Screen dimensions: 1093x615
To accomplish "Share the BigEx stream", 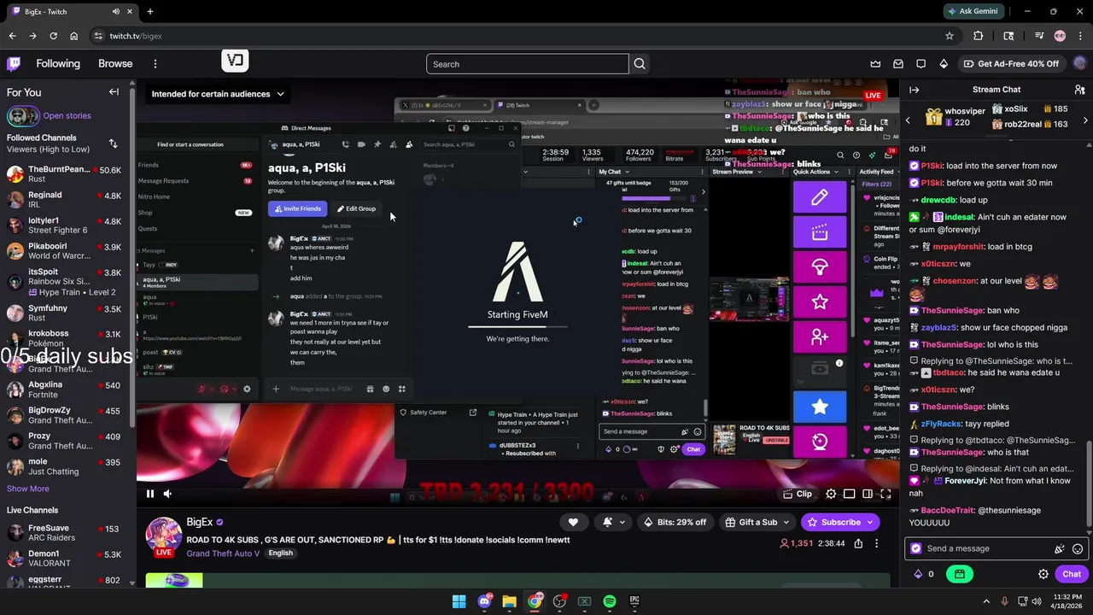I will [858, 543].
